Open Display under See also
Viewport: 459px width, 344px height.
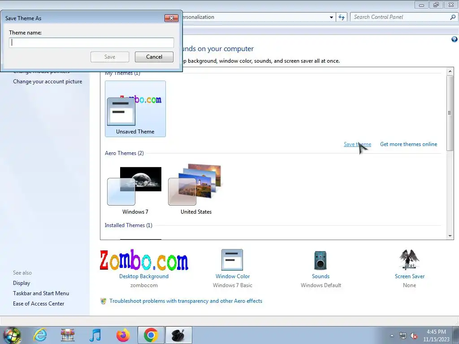coord(22,283)
